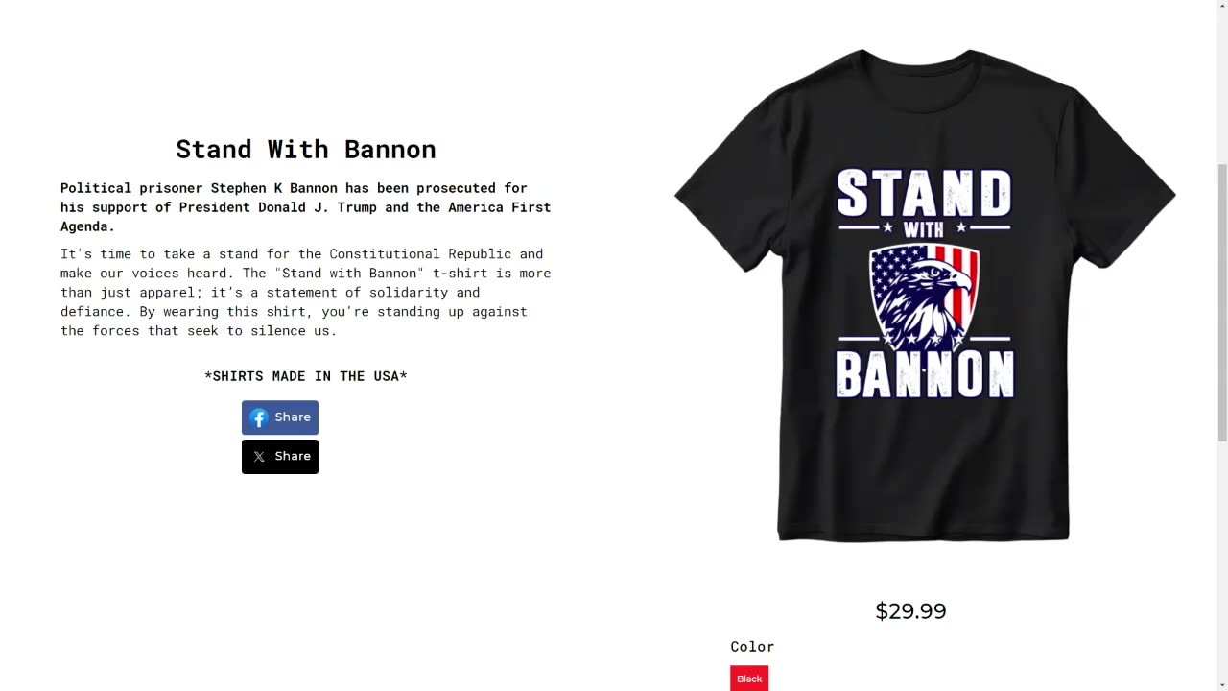Select the Black color swatch
Viewport: 1228px width, 691px height.
point(749,679)
